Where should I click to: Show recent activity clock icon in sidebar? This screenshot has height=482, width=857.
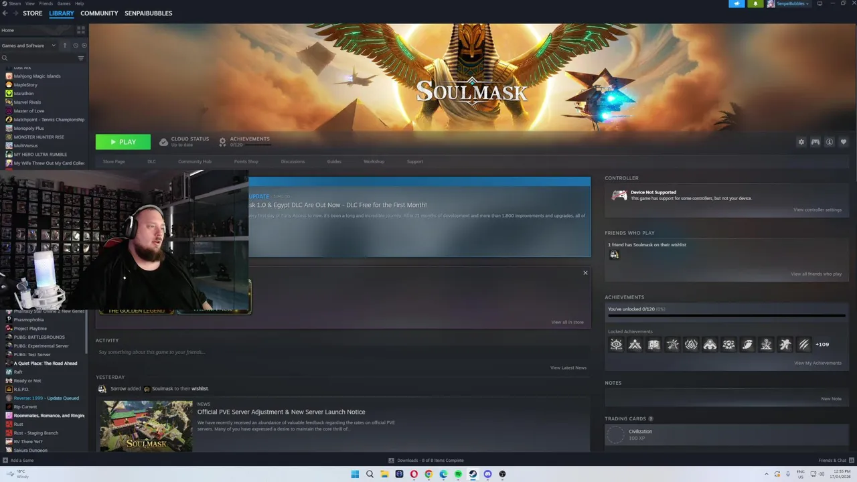coord(75,46)
